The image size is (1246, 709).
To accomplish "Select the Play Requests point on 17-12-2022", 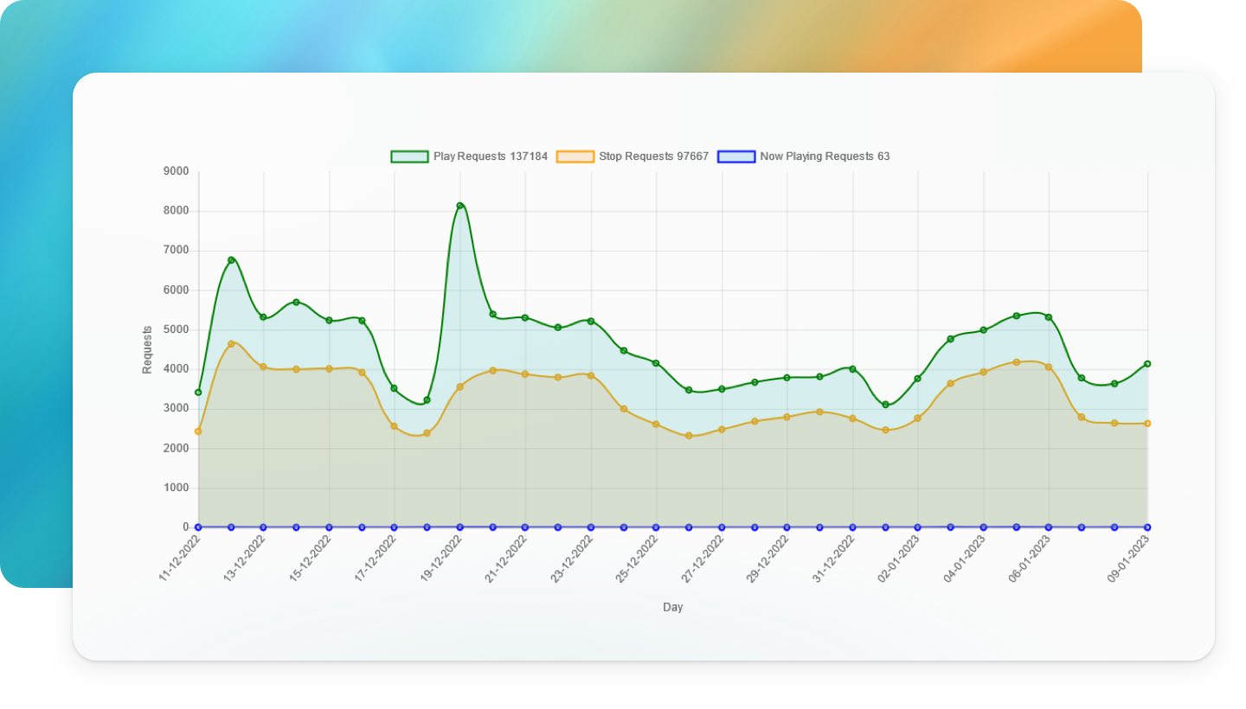I will click(394, 388).
